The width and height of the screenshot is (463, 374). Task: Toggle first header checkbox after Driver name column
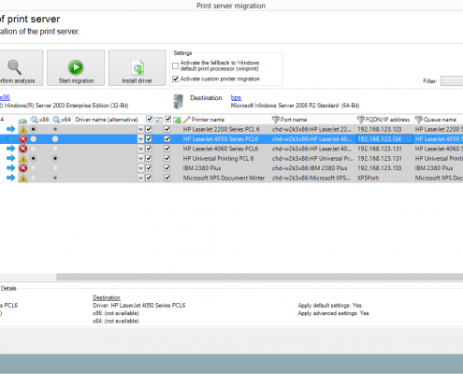click(x=149, y=120)
